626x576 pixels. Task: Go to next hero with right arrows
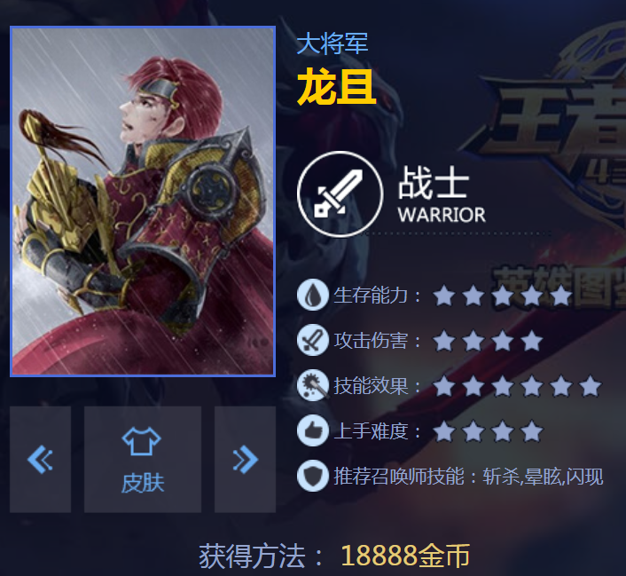click(245, 460)
